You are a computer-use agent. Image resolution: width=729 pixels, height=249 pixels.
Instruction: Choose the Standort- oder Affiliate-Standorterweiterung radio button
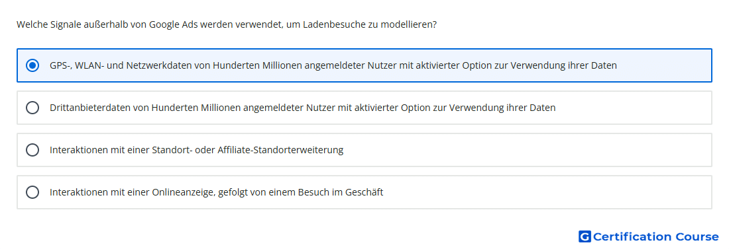32,150
